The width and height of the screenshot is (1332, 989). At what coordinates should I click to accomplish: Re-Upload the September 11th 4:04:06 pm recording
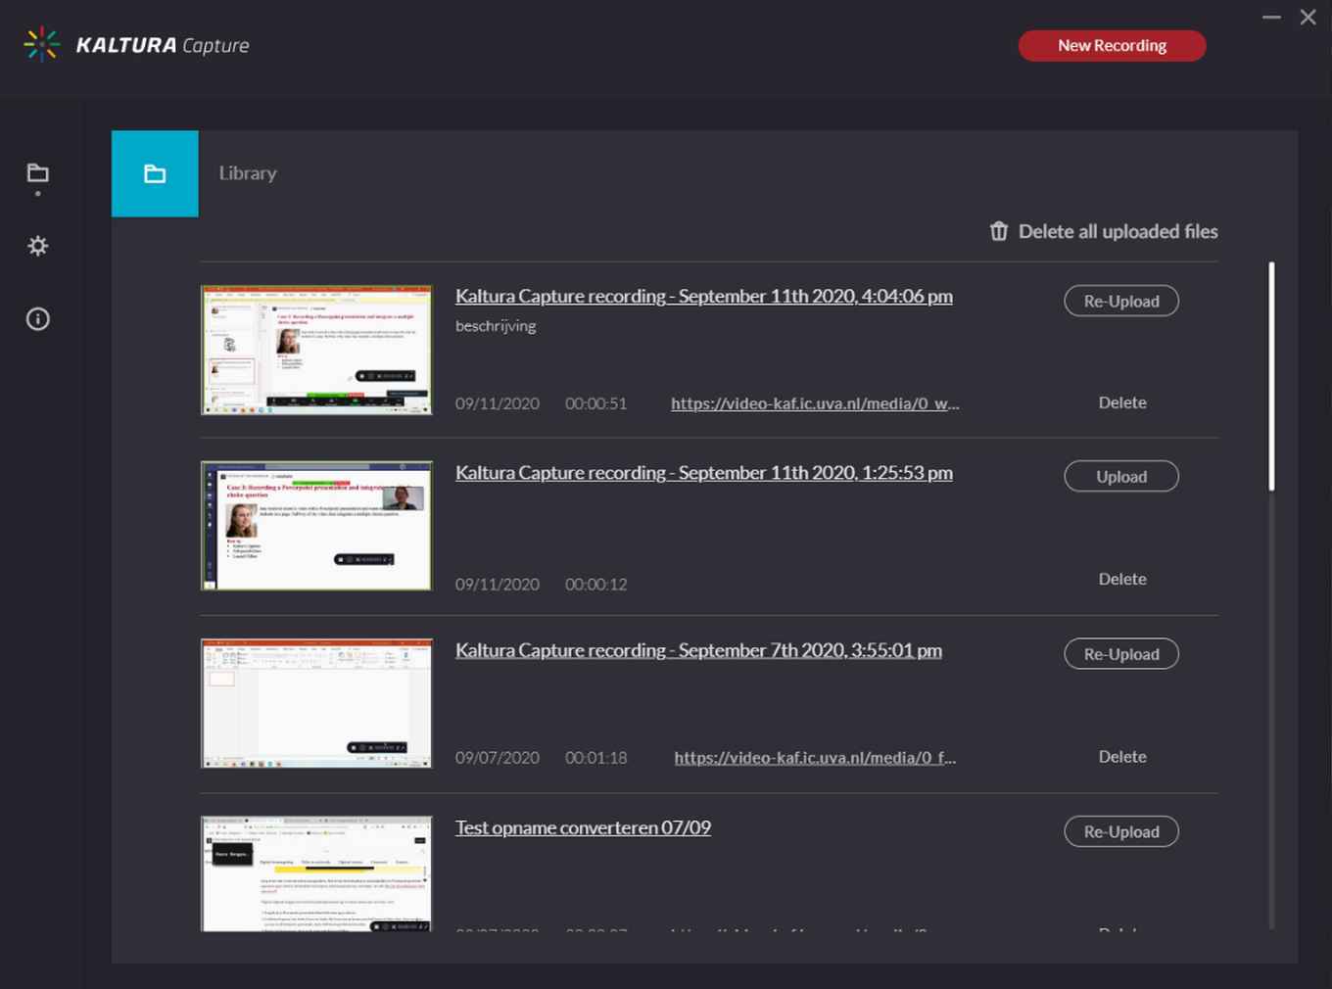[1120, 301]
